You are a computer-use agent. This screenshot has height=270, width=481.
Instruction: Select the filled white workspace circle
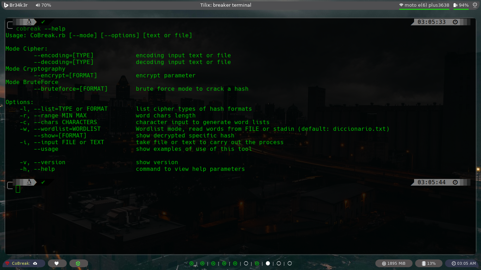268,263
